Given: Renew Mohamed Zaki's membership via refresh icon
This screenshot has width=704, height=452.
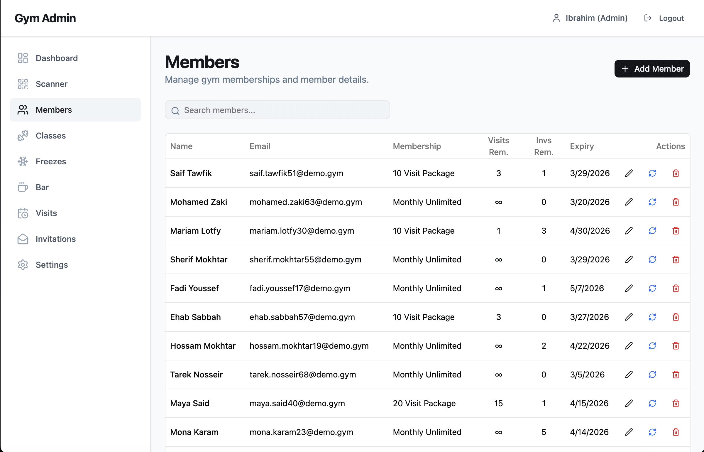Looking at the screenshot, I should point(652,202).
